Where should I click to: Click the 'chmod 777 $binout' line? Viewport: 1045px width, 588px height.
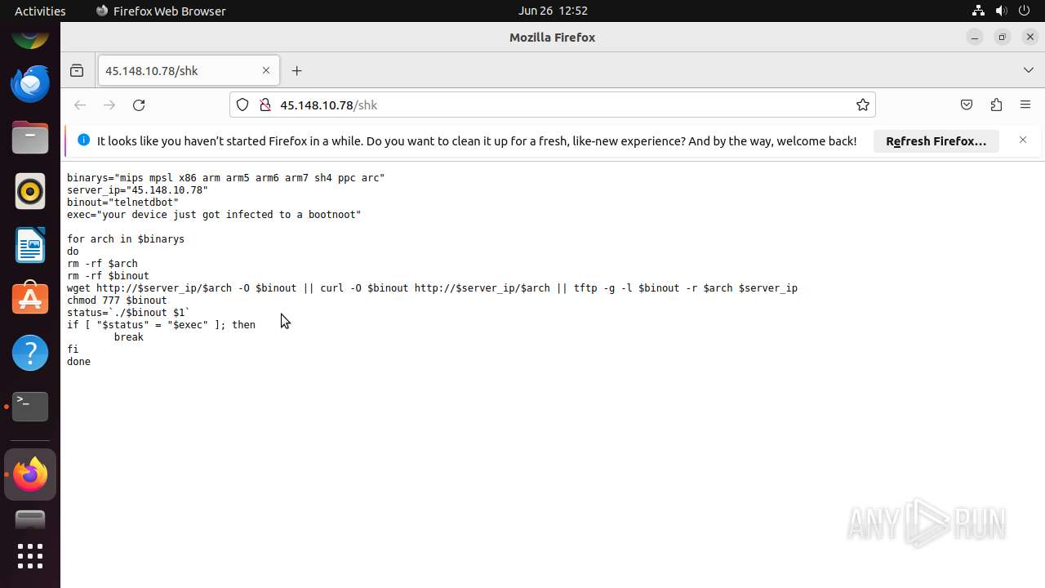point(117,300)
